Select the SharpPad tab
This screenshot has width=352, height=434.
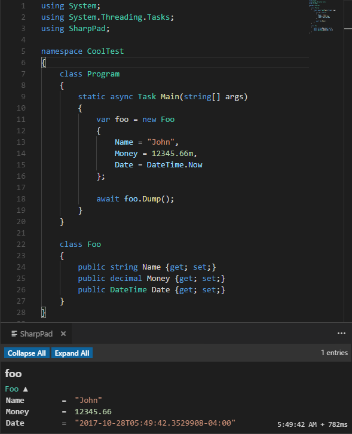[x=36, y=334]
